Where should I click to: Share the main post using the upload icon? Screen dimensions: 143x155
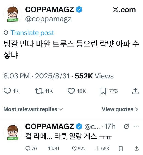[135, 91]
